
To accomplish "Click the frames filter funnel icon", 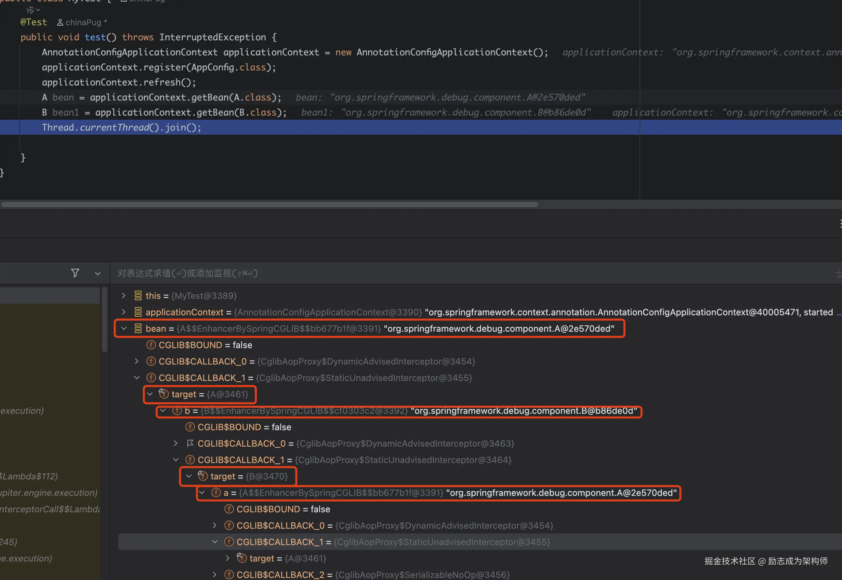I will 75,273.
